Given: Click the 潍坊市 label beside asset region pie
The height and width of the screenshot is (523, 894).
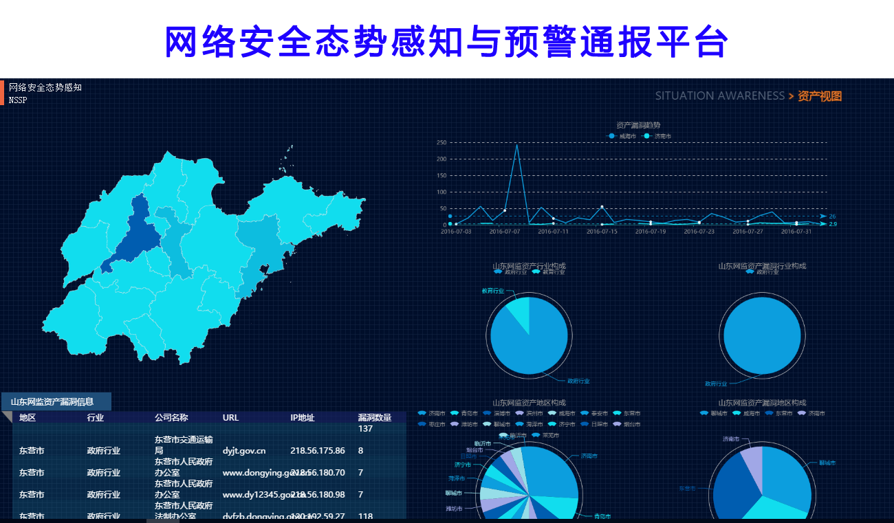Looking at the screenshot, I should 453,509.
